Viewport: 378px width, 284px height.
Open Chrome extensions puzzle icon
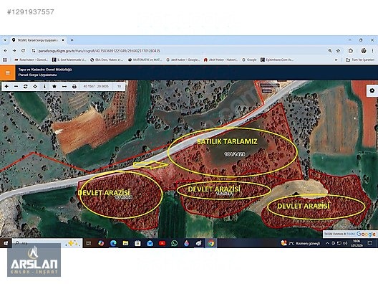coord(351,51)
